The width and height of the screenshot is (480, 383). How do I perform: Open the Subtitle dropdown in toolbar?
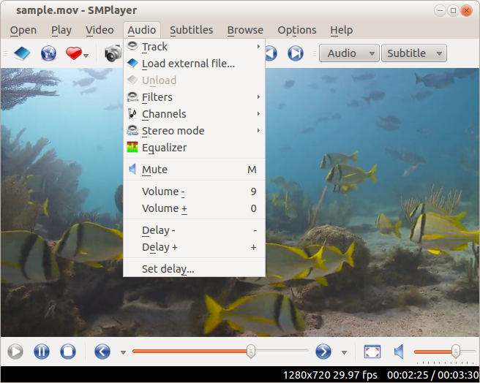click(x=413, y=53)
